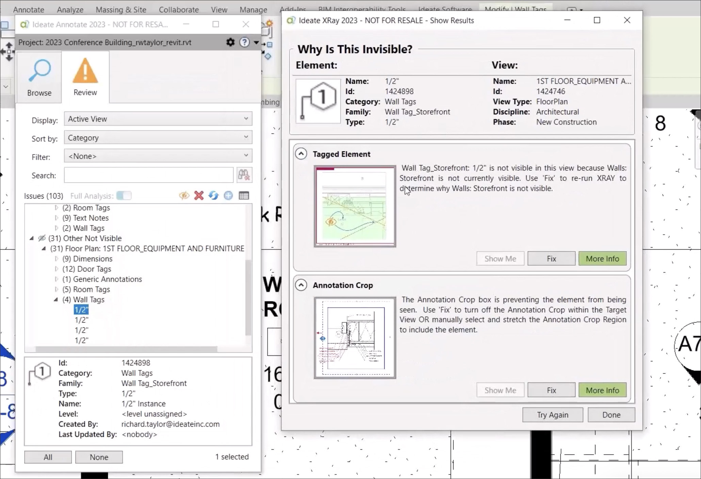Open the Display dropdown showing Active View
701x479 pixels.
click(x=158, y=119)
